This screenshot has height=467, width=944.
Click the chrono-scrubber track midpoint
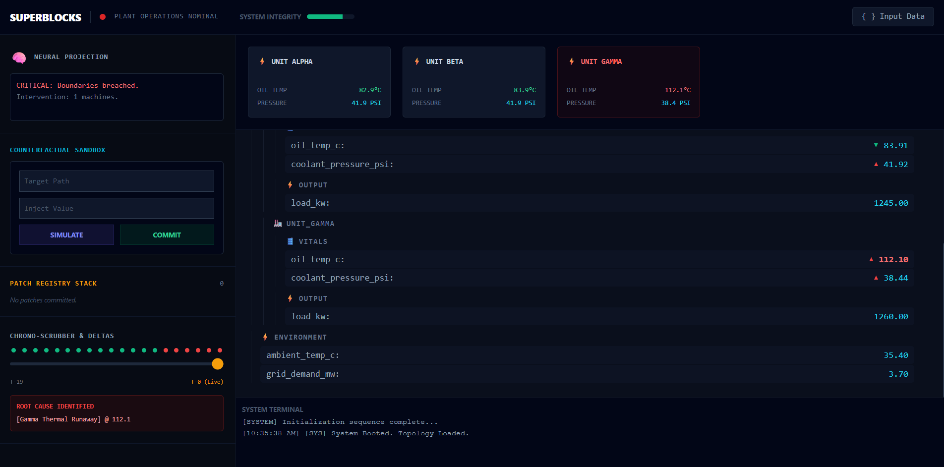tap(117, 364)
